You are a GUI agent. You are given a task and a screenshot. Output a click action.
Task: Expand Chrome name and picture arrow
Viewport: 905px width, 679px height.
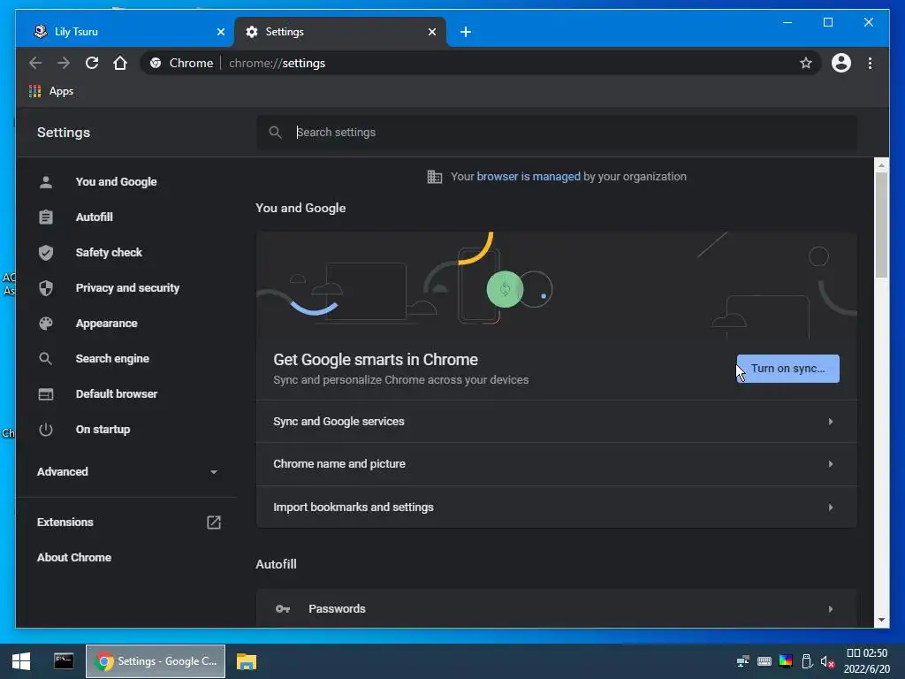pyautogui.click(x=831, y=464)
